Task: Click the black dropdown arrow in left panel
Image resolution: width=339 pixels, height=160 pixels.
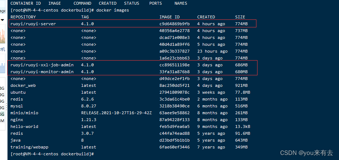Action: click(3, 20)
